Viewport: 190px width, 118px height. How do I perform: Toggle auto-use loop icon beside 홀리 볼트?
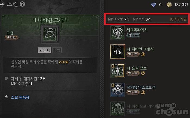tap(143, 73)
